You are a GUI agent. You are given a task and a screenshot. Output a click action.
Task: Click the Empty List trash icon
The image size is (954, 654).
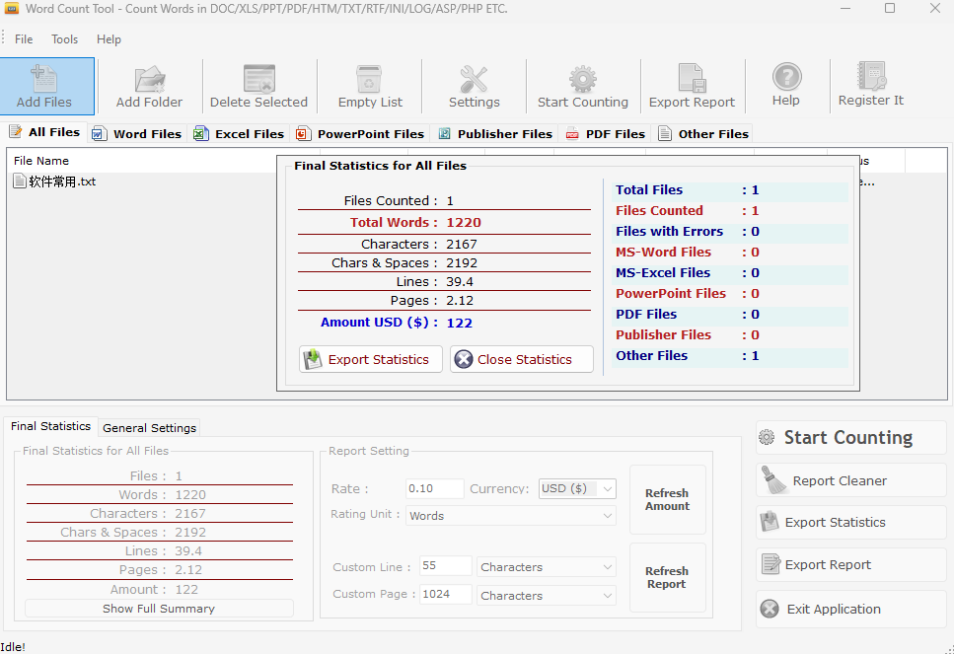(x=369, y=79)
